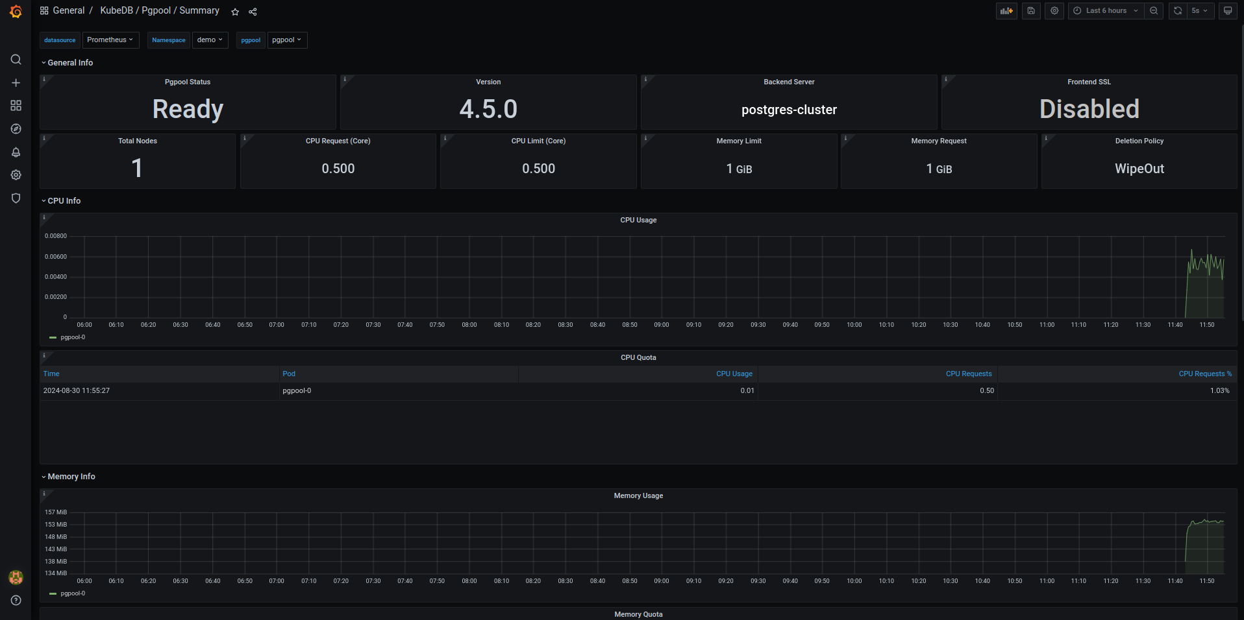Viewport: 1244px width, 620px height.
Task: Switch to the General dashboards folder
Action: click(x=68, y=10)
